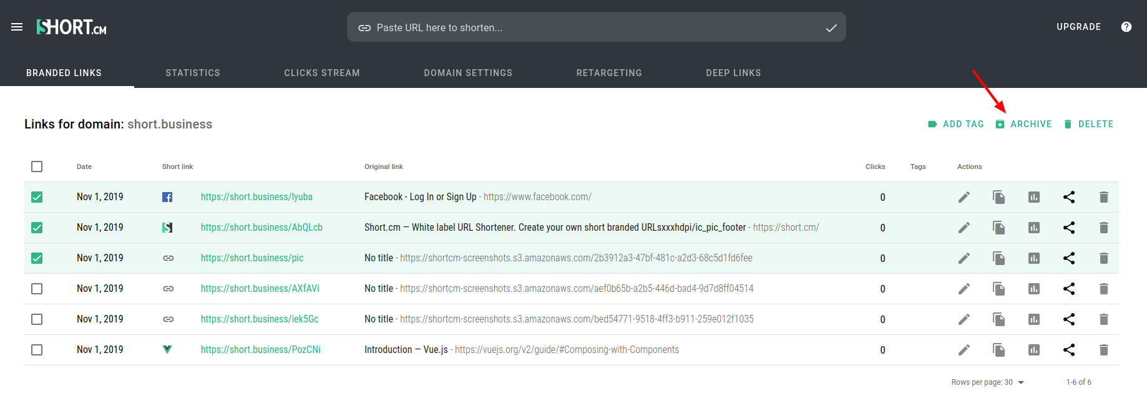Copy the AbQLcb short link
1147x396 pixels.
[x=998, y=228]
